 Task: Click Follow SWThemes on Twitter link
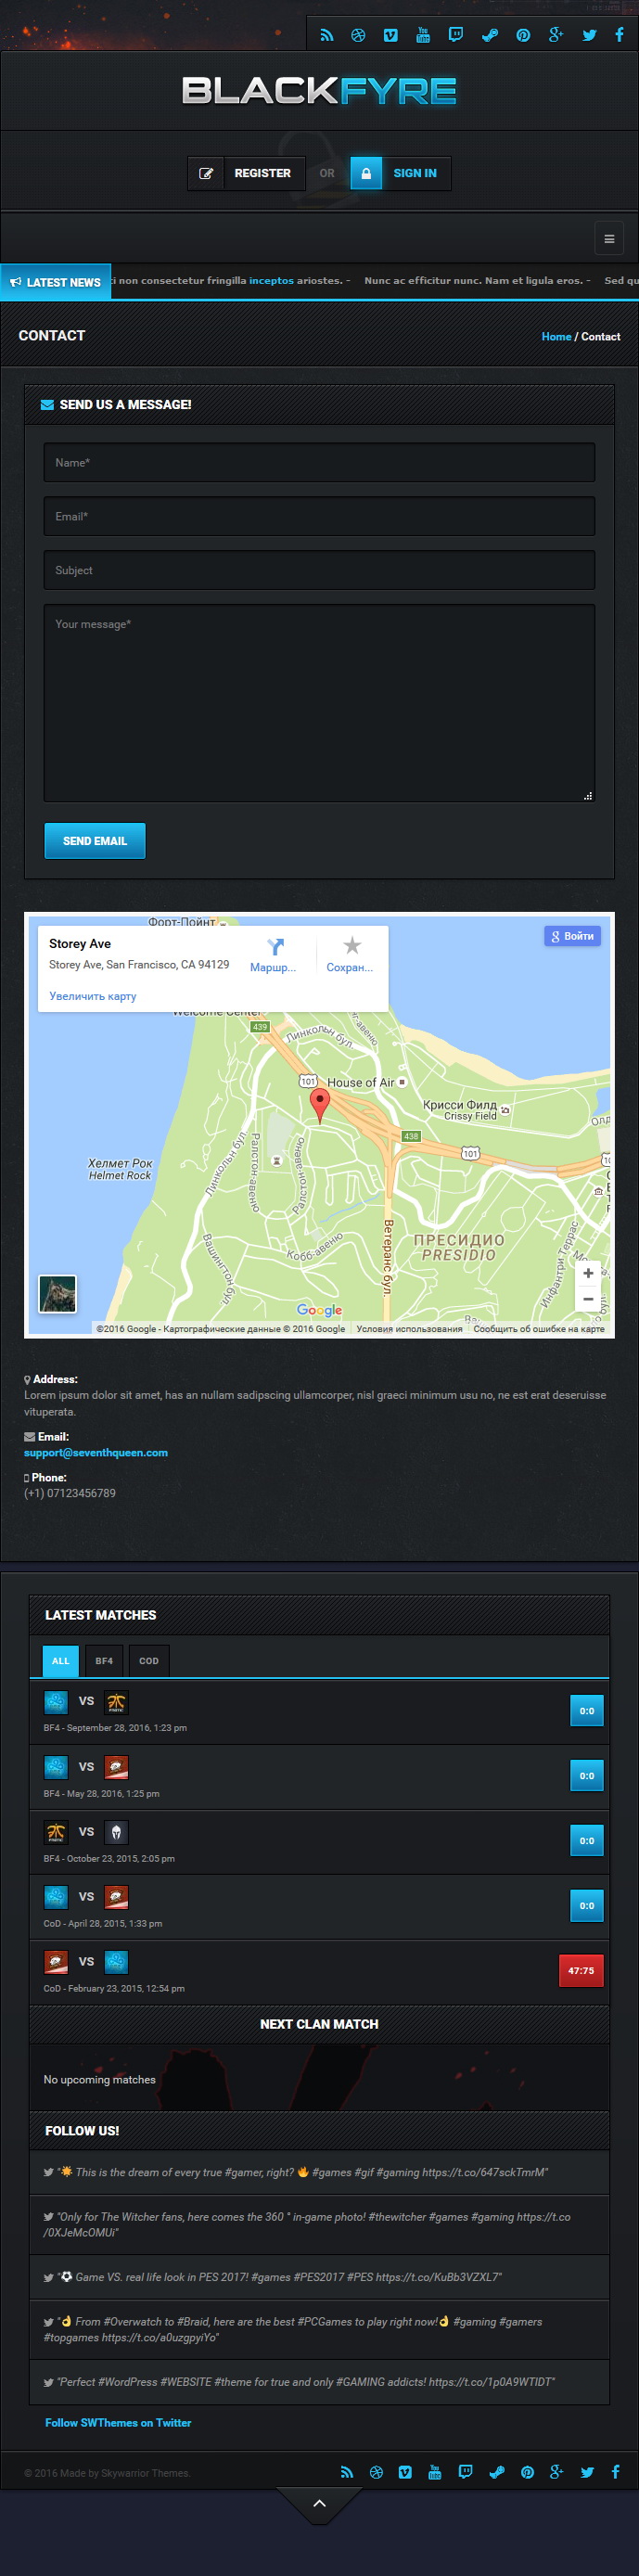tap(118, 2423)
